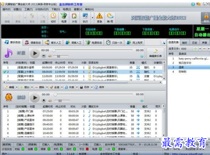Screen dimensions: 210x155
Task: Play the music schedule player
Action: (x=35, y=53)
